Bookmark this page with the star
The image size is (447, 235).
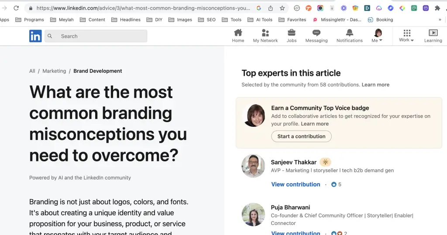(282, 8)
